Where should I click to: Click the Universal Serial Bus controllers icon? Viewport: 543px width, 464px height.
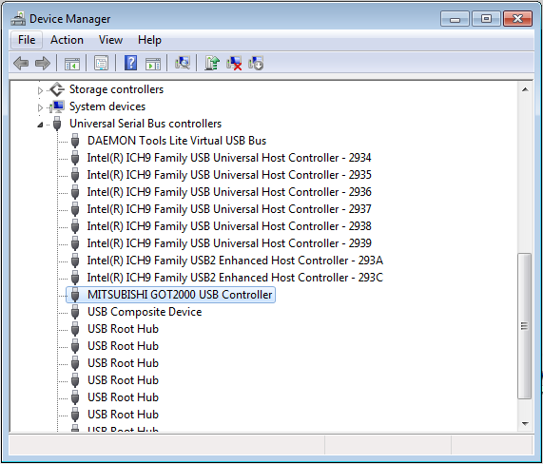(57, 124)
